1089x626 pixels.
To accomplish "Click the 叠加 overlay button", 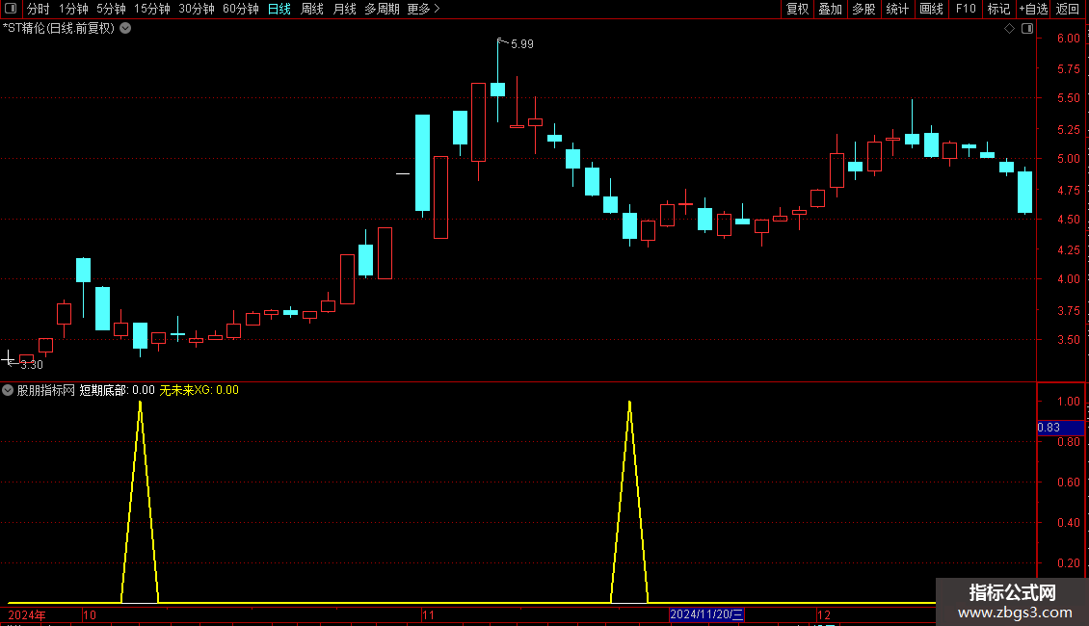I will pyautogui.click(x=830, y=9).
